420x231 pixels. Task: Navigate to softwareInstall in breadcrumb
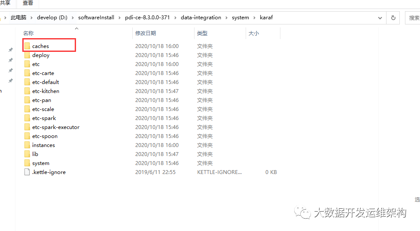(96, 18)
